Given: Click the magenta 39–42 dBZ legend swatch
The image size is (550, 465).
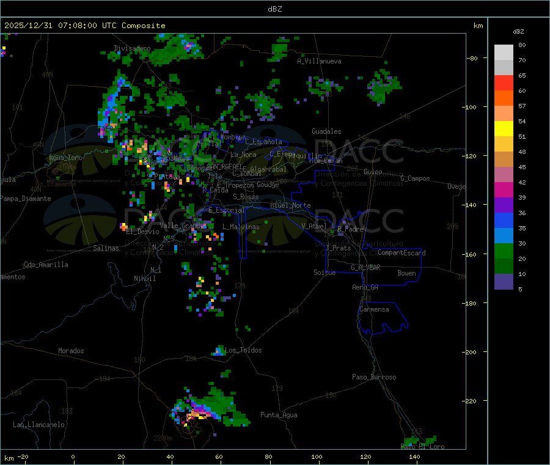Looking at the screenshot, I should [504, 189].
